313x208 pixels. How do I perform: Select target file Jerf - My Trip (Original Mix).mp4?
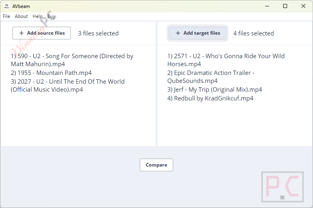pyautogui.click(x=215, y=90)
